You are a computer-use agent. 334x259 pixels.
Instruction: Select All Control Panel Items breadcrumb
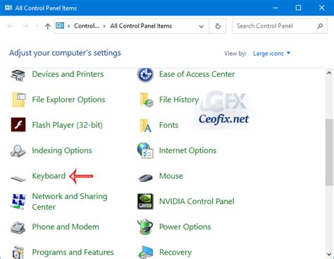(141, 26)
